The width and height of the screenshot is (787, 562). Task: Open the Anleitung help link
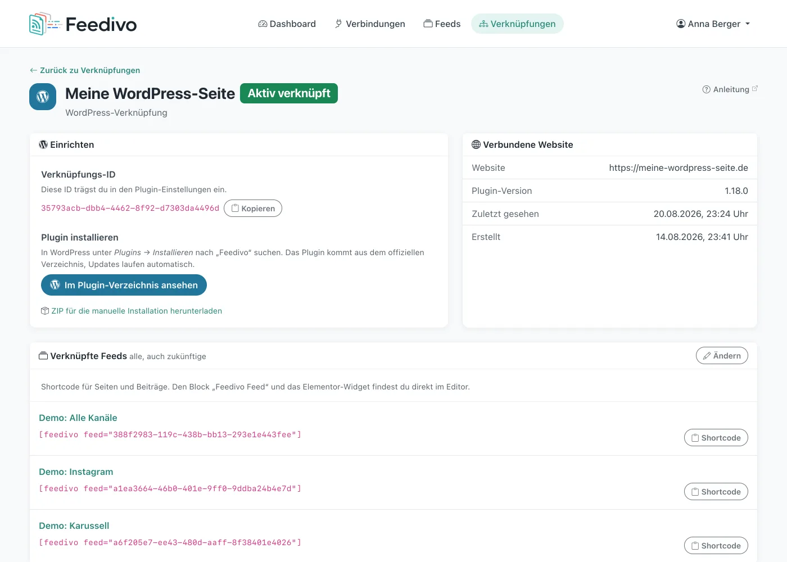click(730, 89)
